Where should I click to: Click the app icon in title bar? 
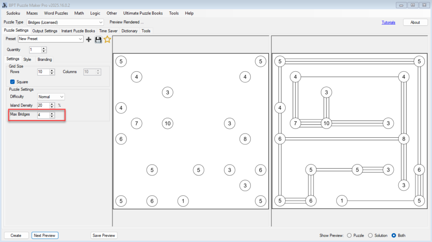pos(4,5)
